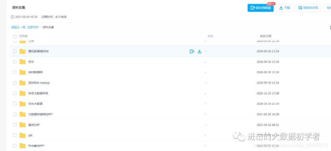Screen dimensions: 331x151
Task: Click date 2020-10-19 21:19
Action: 268,104
